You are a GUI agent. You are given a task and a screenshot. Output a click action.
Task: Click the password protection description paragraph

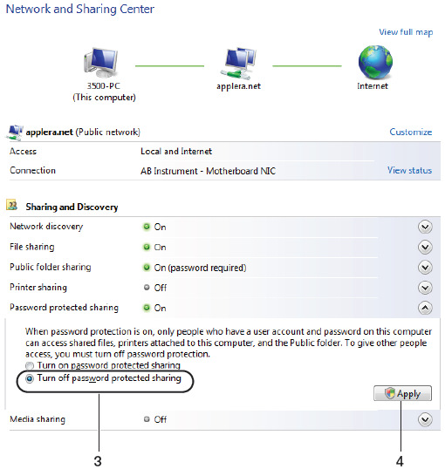(x=229, y=343)
